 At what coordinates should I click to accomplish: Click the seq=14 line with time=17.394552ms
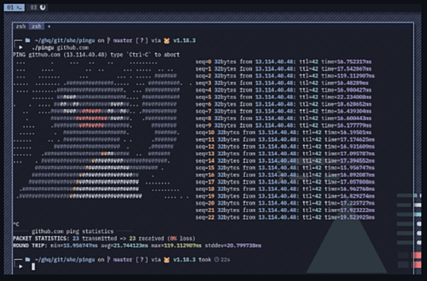tap(285, 161)
